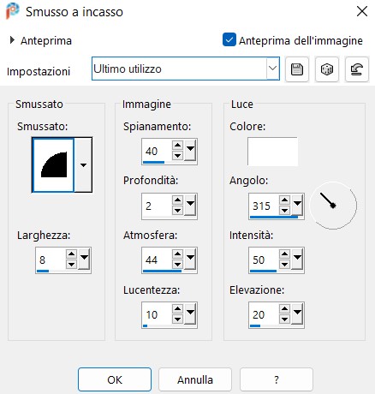Increase Larghezza with the up arrow
375x394 pixels.
click(71, 254)
